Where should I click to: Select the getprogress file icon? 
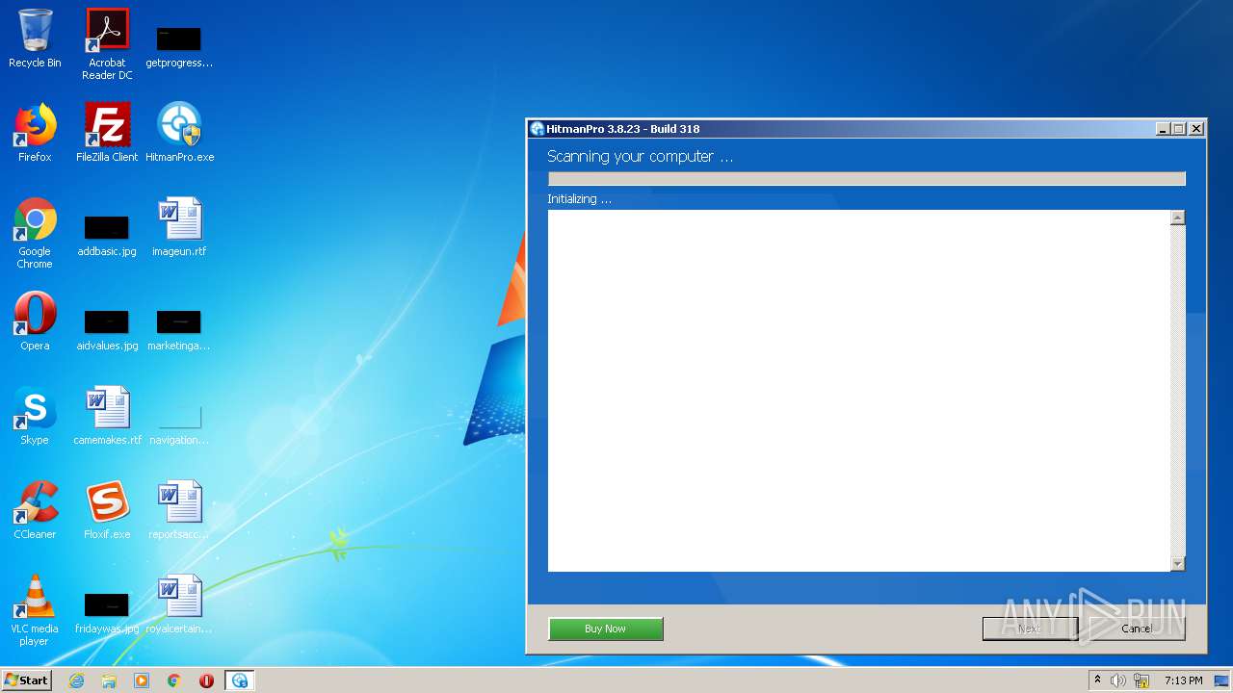click(x=179, y=44)
